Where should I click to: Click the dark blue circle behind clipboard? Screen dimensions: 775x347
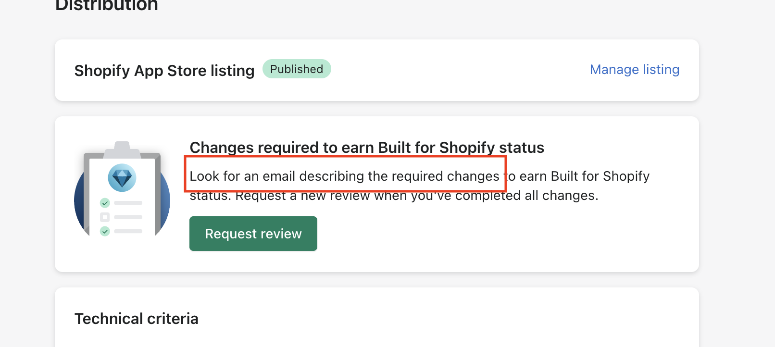79,202
